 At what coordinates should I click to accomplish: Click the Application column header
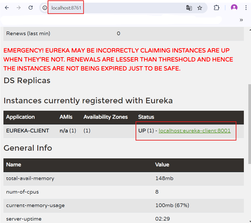(x=20, y=117)
